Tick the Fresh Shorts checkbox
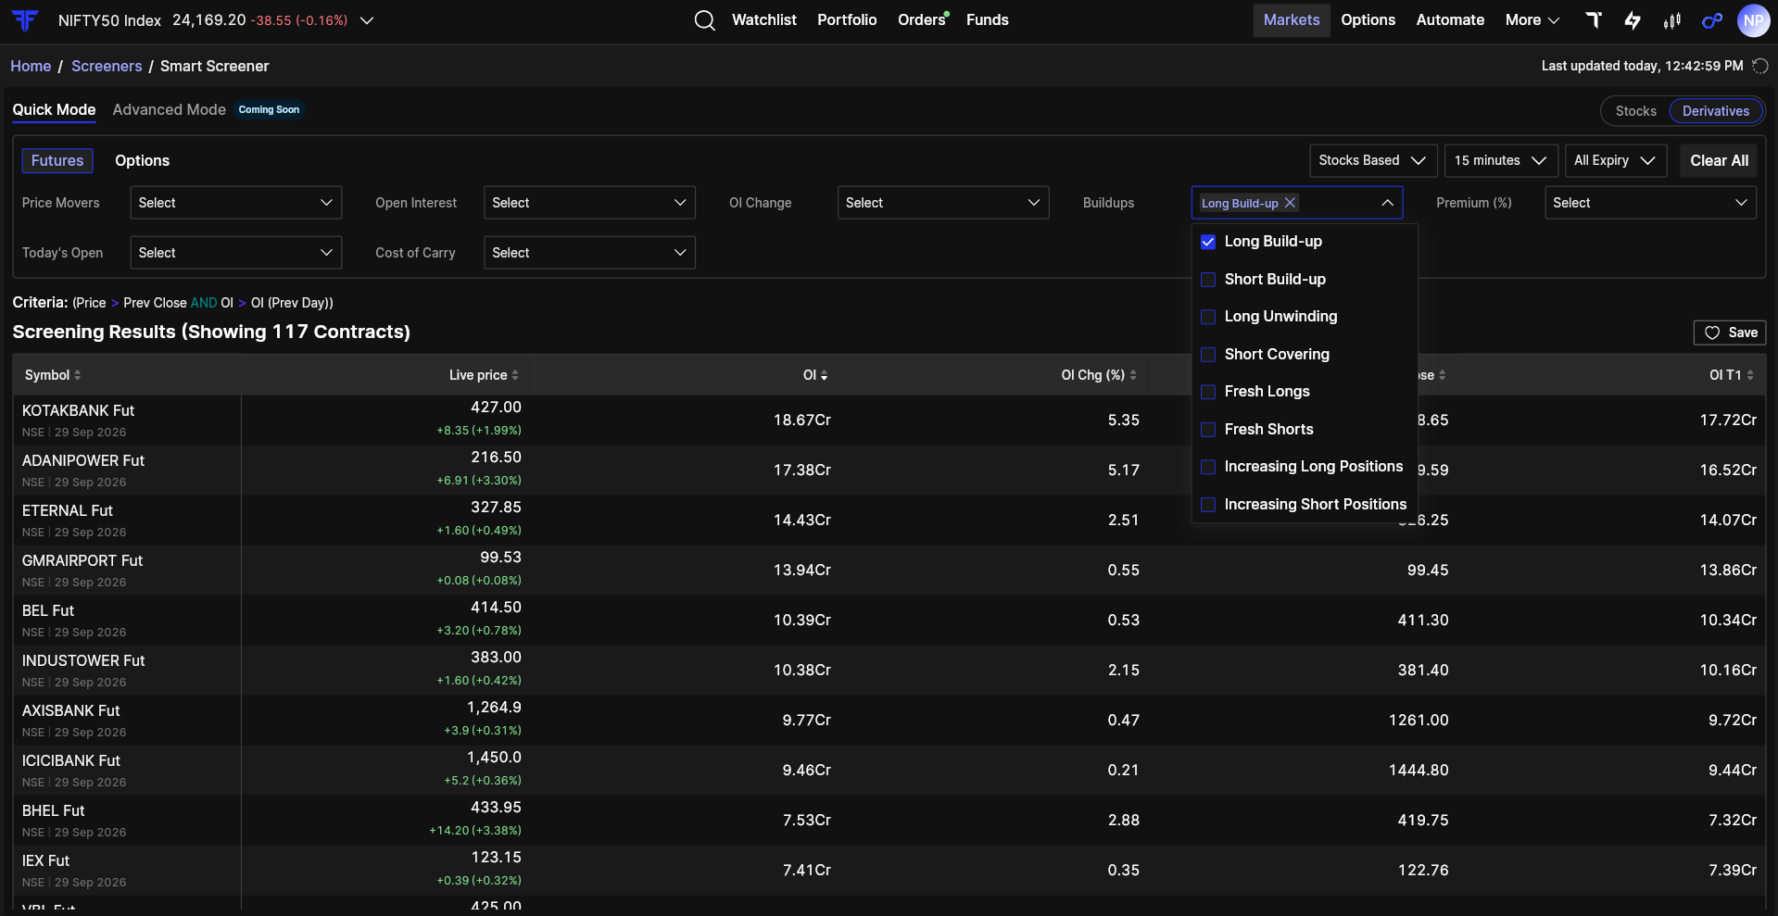Image resolution: width=1778 pixels, height=916 pixels. pos(1208,430)
